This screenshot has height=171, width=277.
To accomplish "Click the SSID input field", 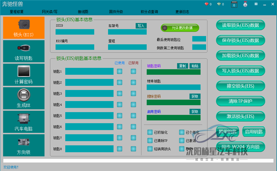I will point(75,32).
